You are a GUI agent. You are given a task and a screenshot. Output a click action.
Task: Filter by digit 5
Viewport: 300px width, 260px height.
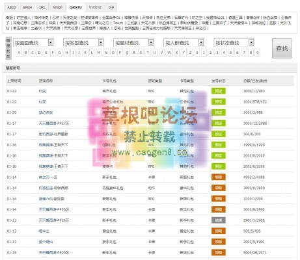[x=230, y=53]
